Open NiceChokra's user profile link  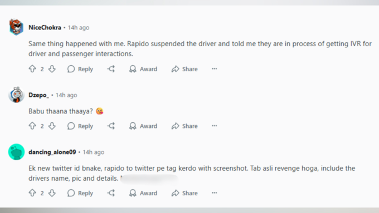(x=45, y=27)
